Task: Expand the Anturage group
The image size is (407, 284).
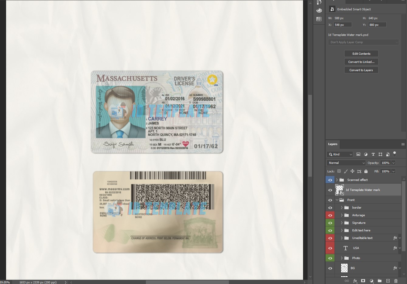Action: [342, 215]
